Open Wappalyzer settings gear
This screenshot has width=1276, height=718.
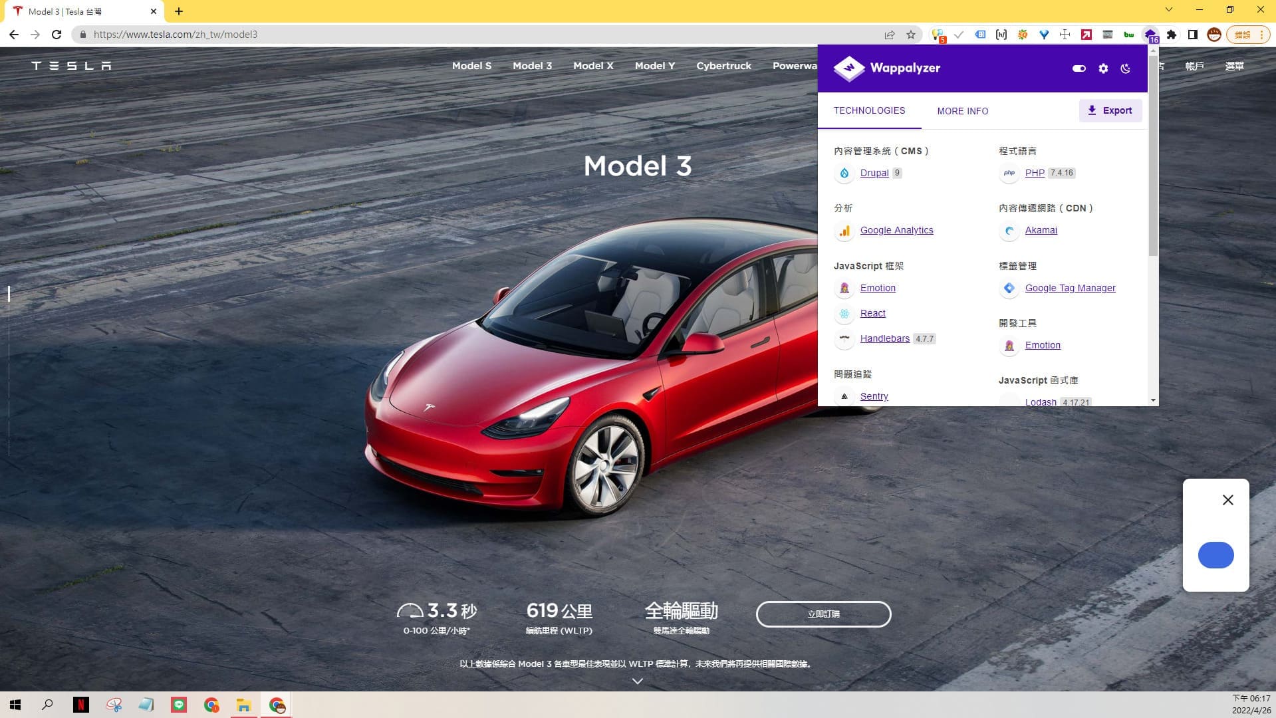1103,68
